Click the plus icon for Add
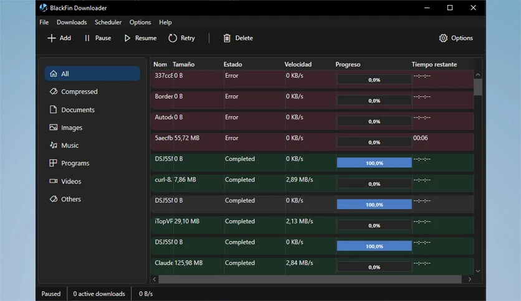 point(52,38)
